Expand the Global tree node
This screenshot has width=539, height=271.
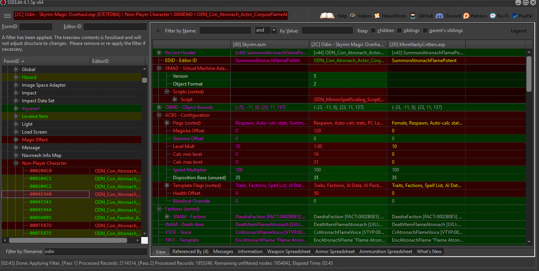16,70
